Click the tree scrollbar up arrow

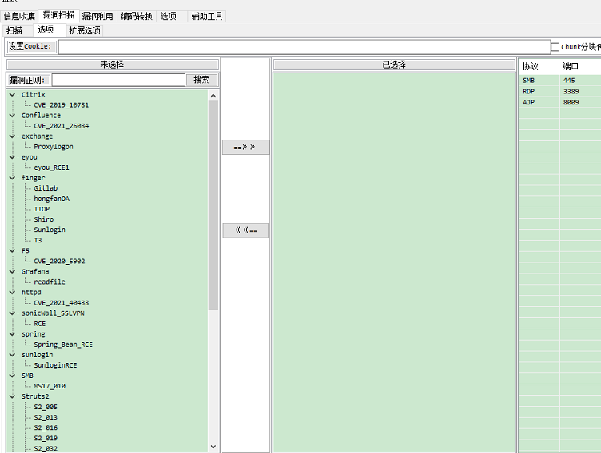pos(213,95)
